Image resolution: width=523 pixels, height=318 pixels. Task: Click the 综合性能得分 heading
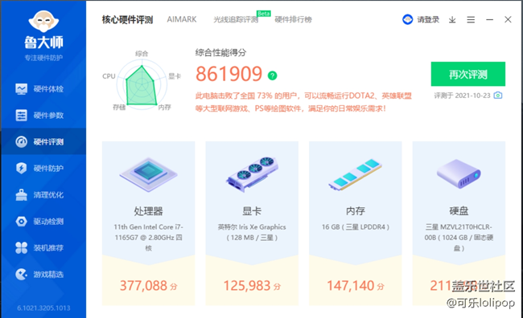[220, 53]
